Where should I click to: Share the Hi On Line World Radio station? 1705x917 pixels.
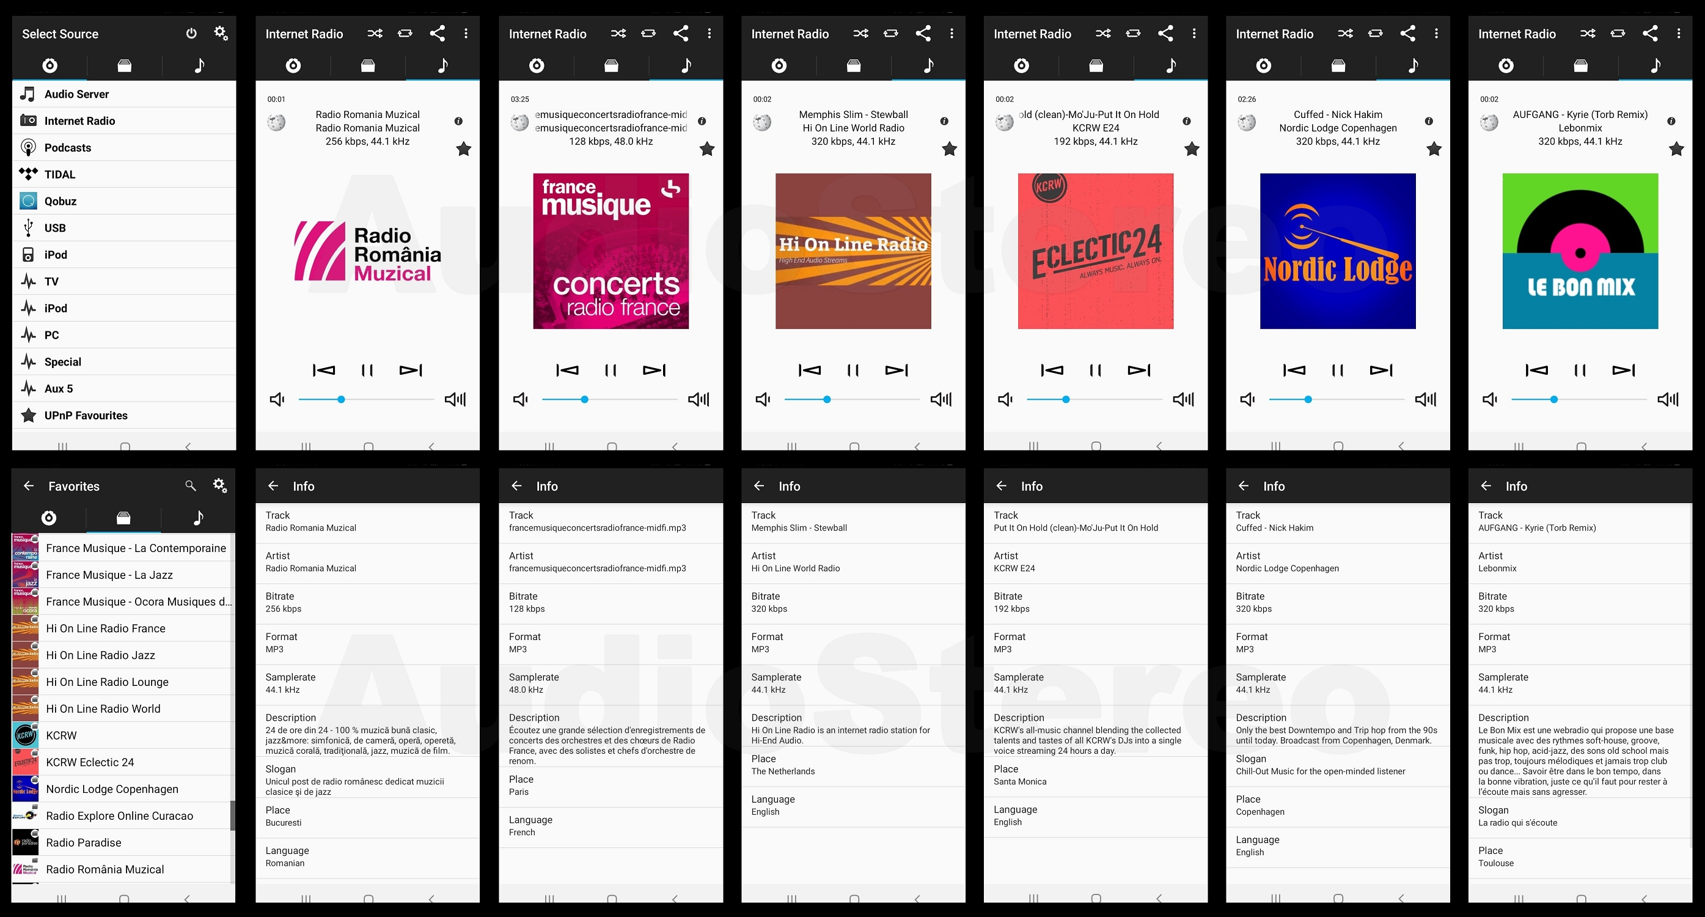tap(923, 33)
